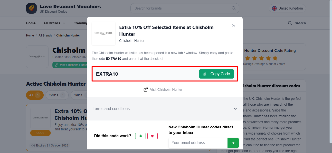Click the thumbs down icon
The height and width of the screenshot is (153, 332).
tap(152, 136)
